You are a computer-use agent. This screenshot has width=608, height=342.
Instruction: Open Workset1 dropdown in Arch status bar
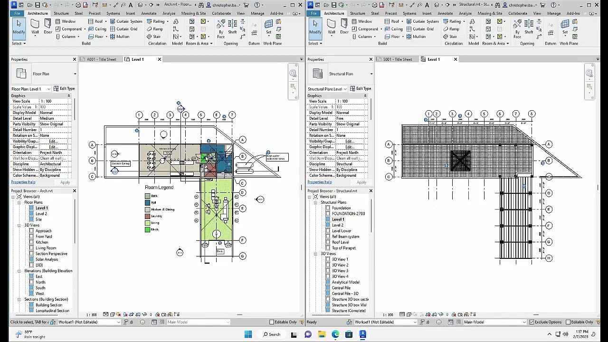(119, 322)
